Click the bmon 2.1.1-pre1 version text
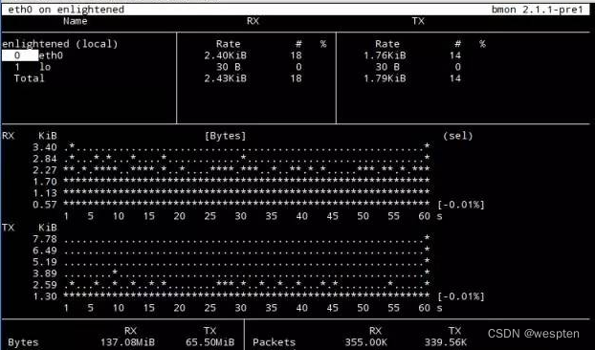The width and height of the screenshot is (595, 350). coord(537,10)
